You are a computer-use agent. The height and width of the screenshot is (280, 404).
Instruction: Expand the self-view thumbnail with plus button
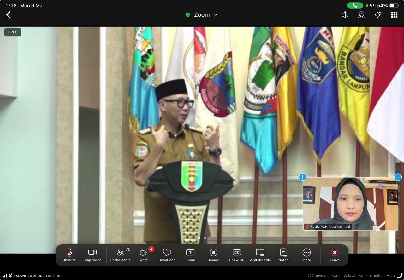tap(302, 177)
